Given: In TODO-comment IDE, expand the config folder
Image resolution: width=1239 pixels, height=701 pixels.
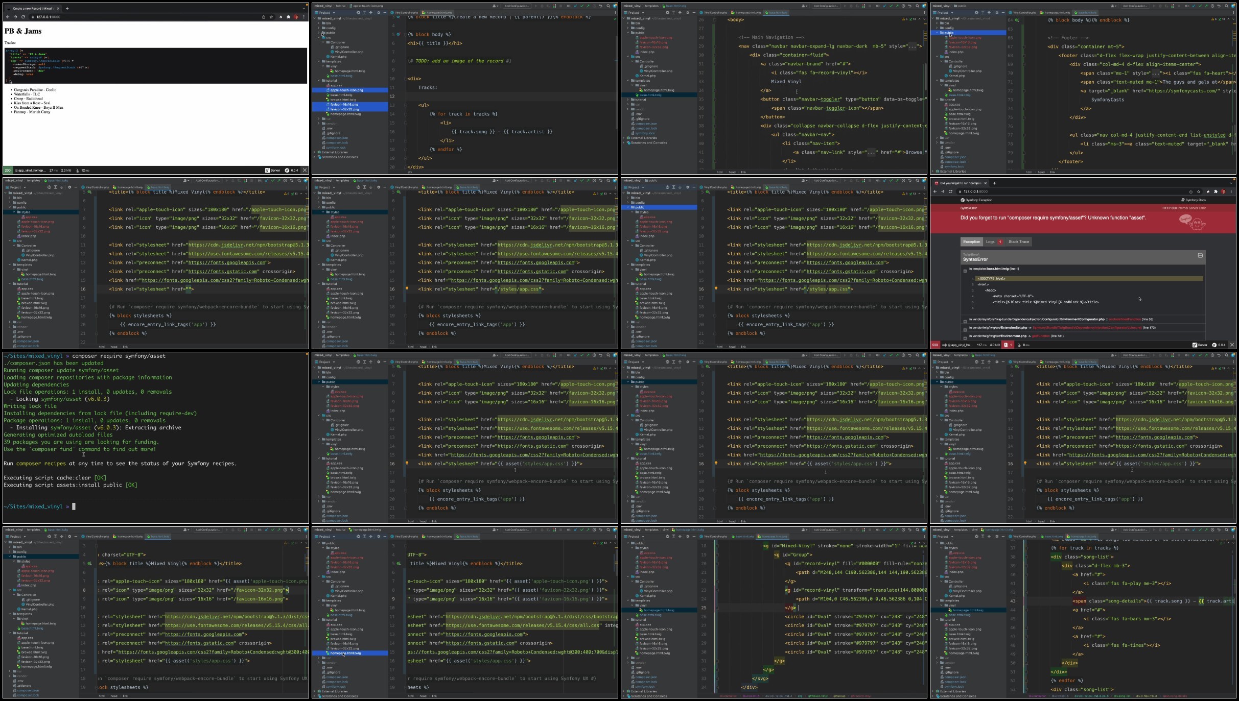Looking at the screenshot, I should click(319, 28).
